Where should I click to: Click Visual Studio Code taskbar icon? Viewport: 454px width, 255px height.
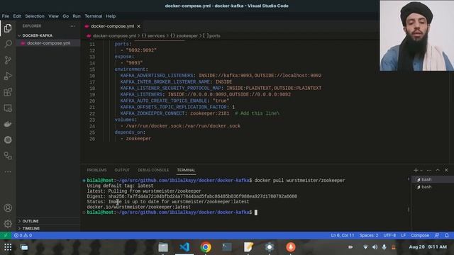pos(184,247)
